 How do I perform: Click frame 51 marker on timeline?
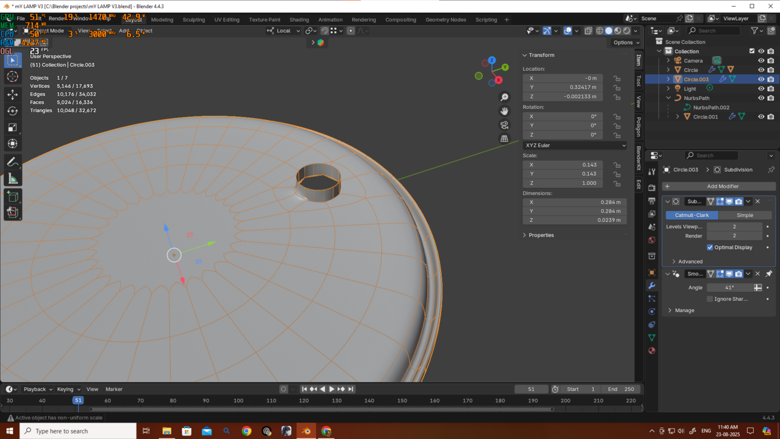[78, 401]
